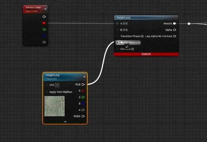Select the HeightLerp function node title bar
207x142 pixels.
click(146, 18)
